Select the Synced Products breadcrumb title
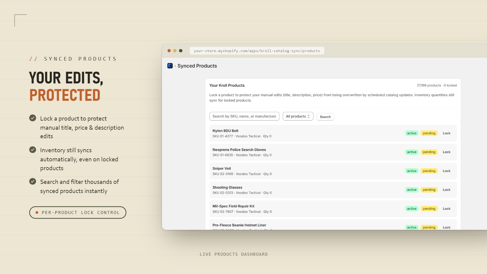 (x=197, y=66)
